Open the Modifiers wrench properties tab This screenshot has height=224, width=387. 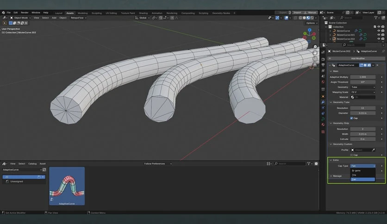click(x=323, y=102)
